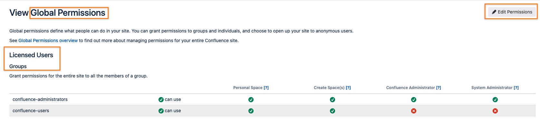Click confluence-administrators System Administrator check icon
The width and height of the screenshot is (540, 126).
point(495,100)
